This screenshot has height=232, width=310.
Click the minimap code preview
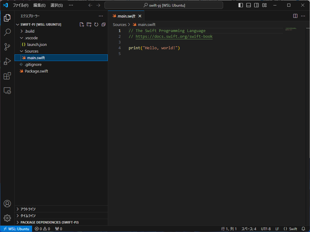(x=291, y=29)
